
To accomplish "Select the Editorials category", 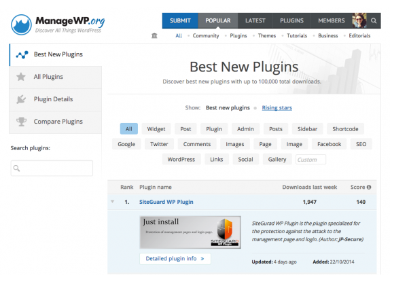I will click(359, 36).
